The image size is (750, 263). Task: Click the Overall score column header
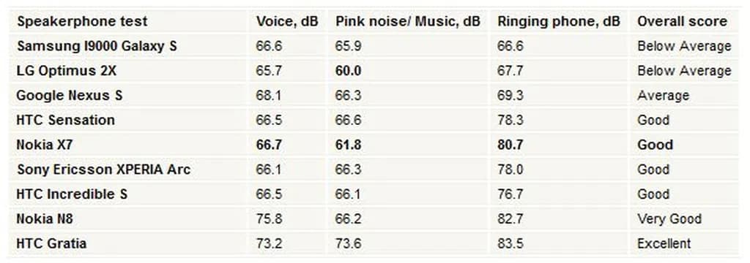(682, 21)
